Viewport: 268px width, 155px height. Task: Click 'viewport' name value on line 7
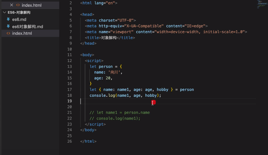point(122,32)
